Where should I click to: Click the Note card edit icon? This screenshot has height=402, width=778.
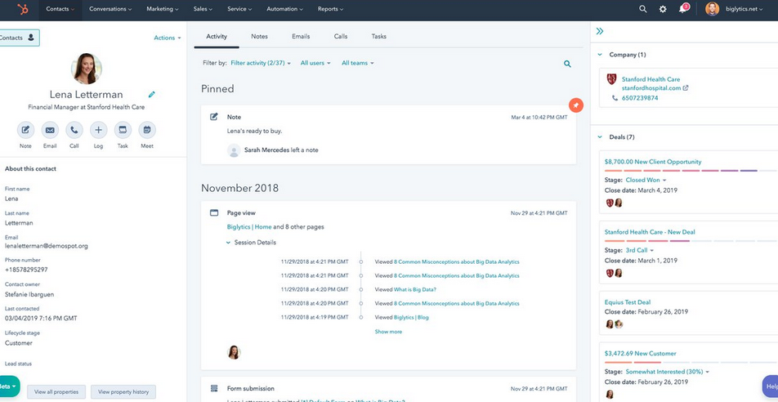tap(214, 117)
